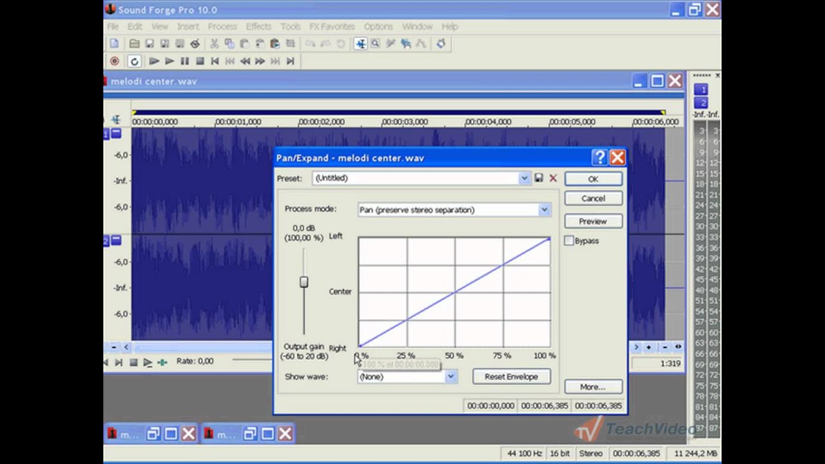Click the Rate: 0,00 label
The height and width of the screenshot is (464, 825).
pos(195,362)
